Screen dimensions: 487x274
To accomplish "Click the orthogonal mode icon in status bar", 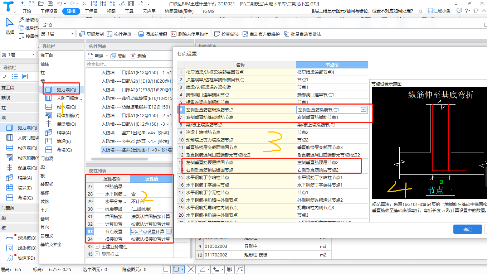I will pyautogui.click(x=166, y=269).
